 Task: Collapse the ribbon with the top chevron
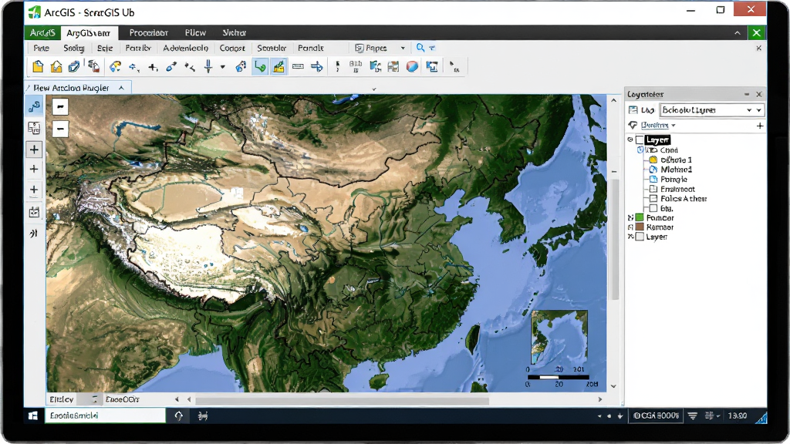(737, 32)
